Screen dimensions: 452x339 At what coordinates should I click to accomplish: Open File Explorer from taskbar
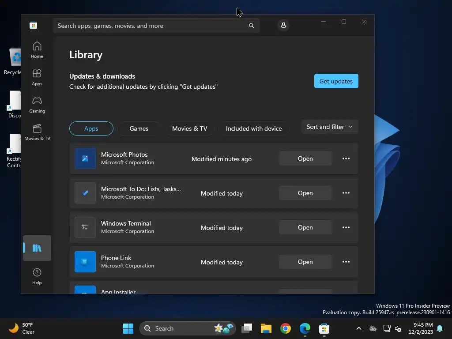coord(266,328)
